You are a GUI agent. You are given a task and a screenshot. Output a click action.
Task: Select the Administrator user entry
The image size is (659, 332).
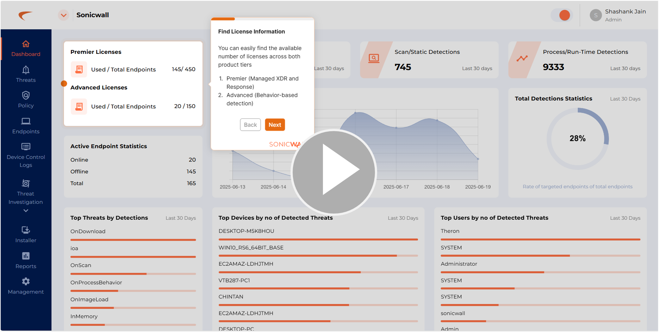click(459, 264)
